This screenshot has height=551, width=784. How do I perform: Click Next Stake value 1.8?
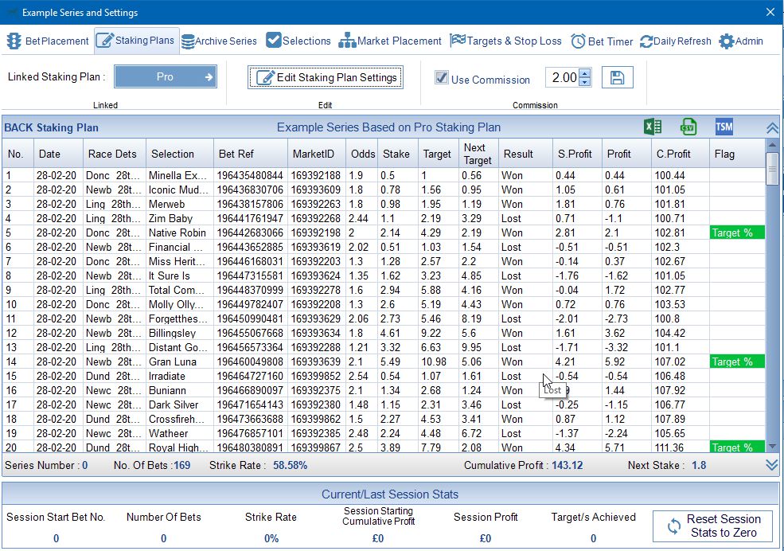click(x=699, y=466)
